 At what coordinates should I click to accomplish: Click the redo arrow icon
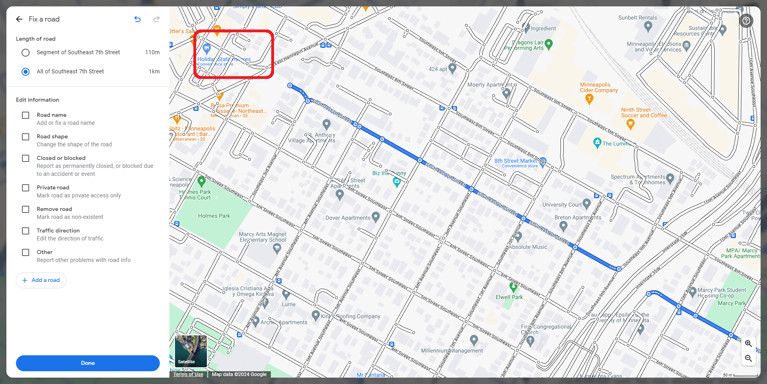(x=157, y=19)
